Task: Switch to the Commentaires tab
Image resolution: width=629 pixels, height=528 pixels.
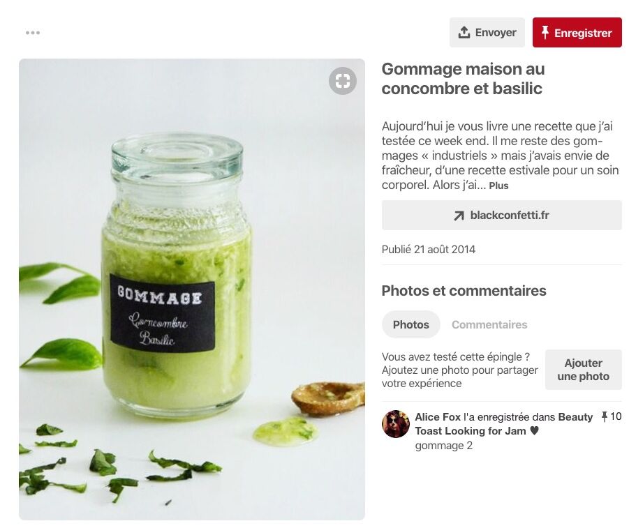Action: [489, 324]
